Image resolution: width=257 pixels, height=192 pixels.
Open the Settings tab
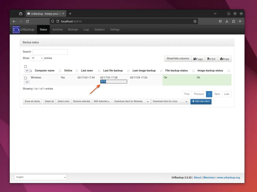click(x=115, y=30)
